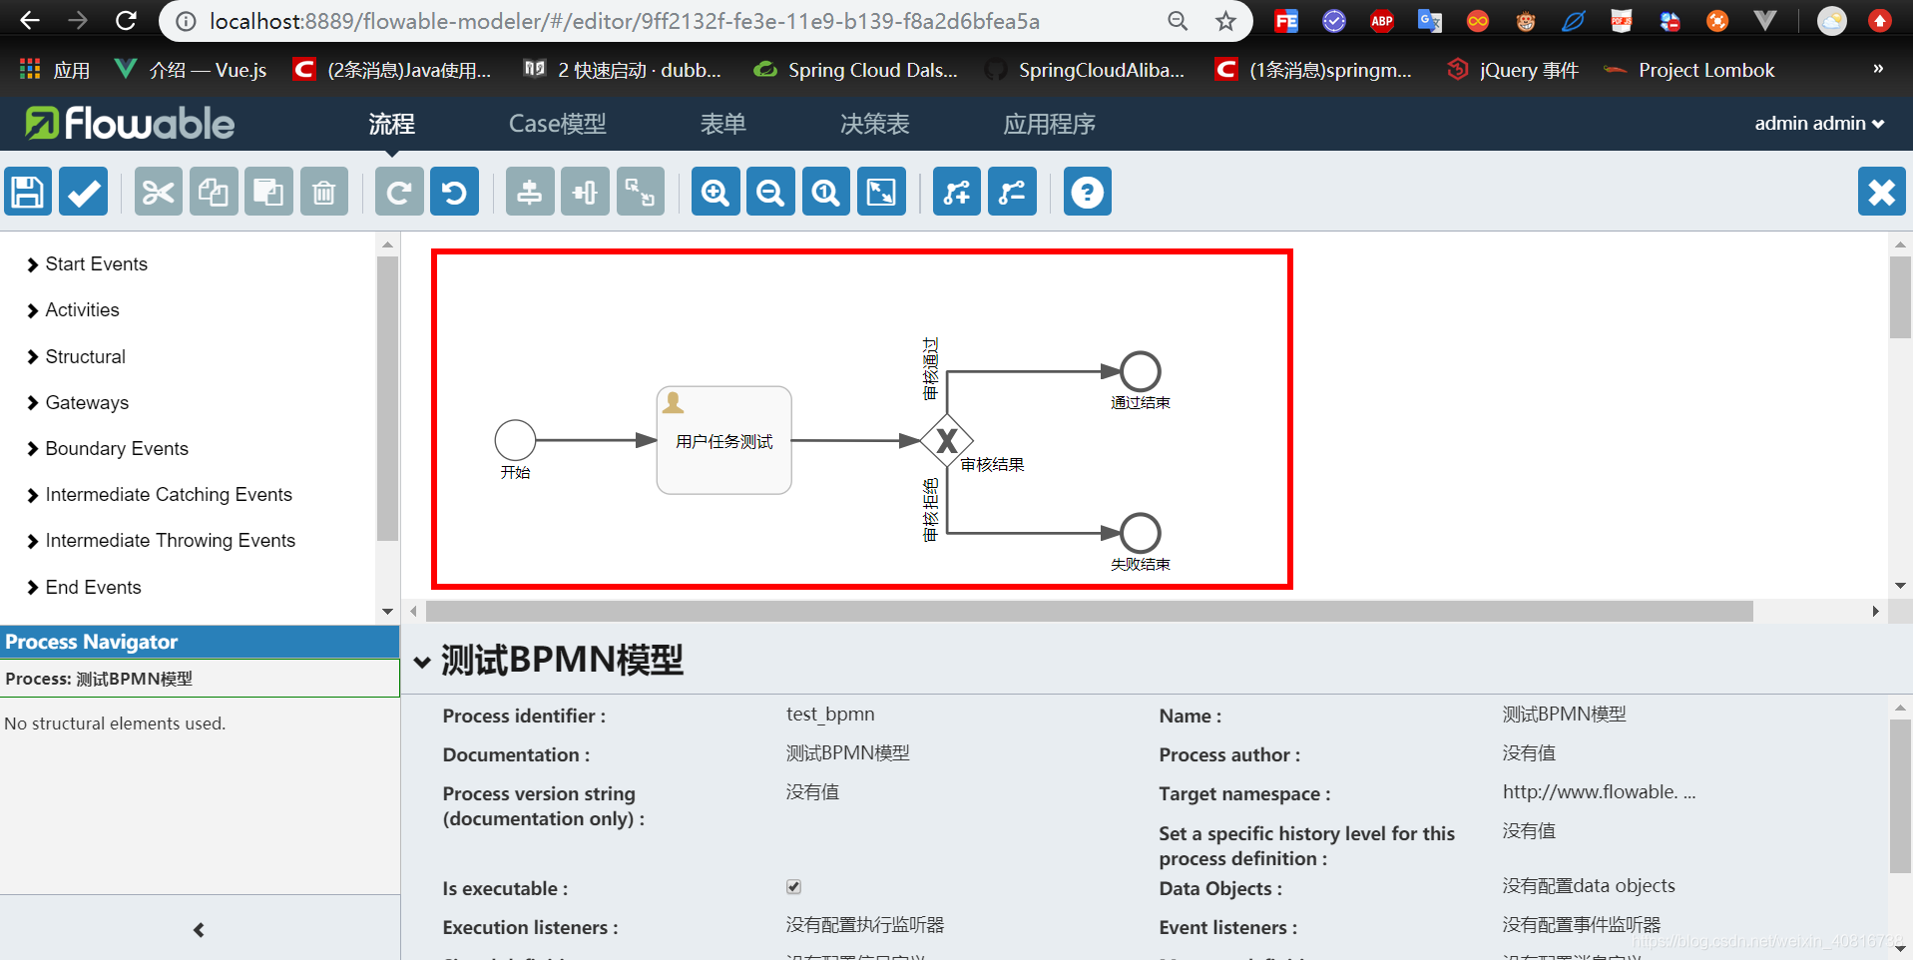Collapse the left palette with the arrow
Viewport: 1913px width, 960px height.
pyautogui.click(x=199, y=930)
